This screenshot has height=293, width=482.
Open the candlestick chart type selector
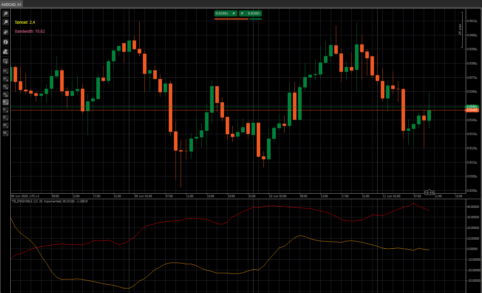[5, 32]
